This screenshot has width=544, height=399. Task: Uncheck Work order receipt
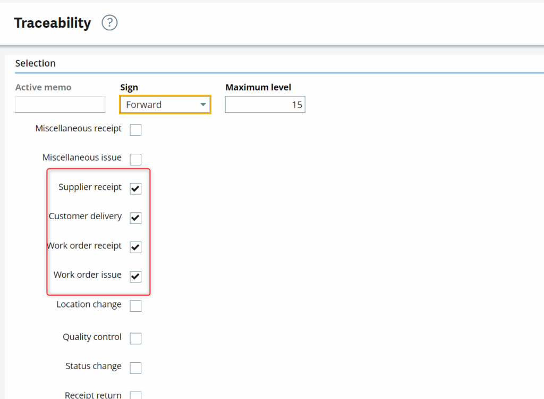pyautogui.click(x=135, y=247)
